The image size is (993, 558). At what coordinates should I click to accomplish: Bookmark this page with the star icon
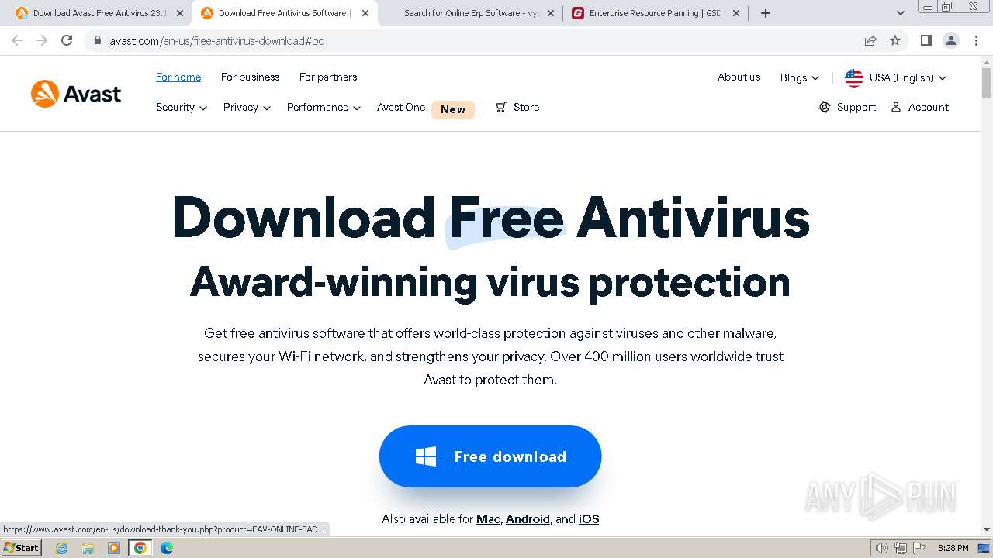(x=895, y=40)
